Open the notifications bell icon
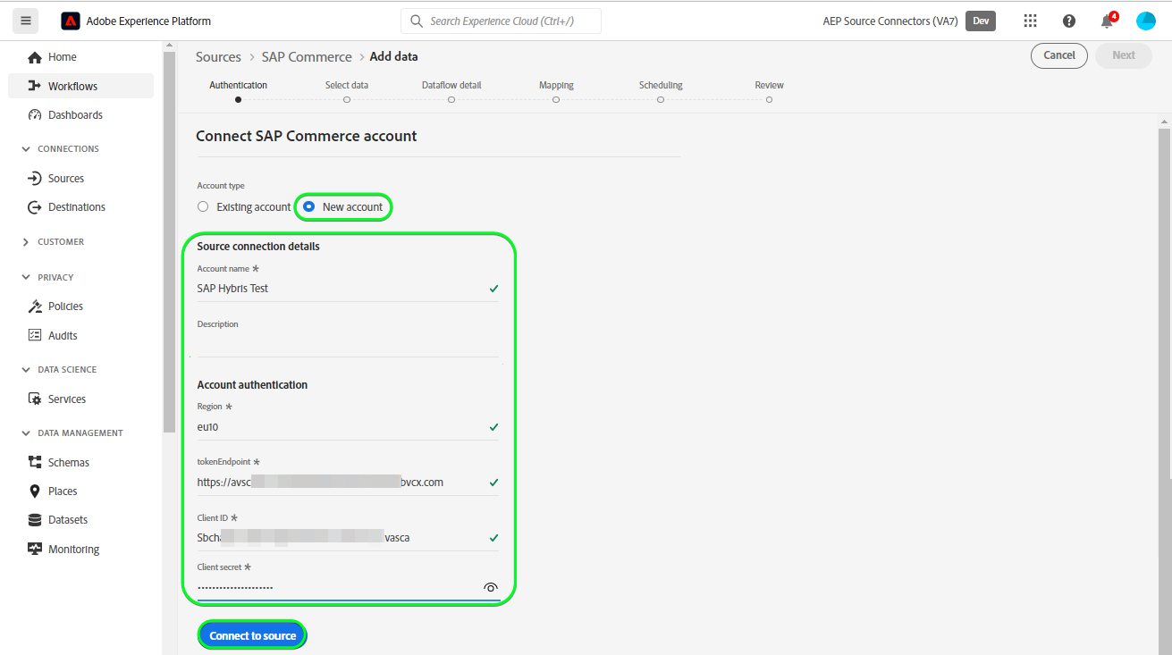The width and height of the screenshot is (1172, 655). click(1107, 21)
